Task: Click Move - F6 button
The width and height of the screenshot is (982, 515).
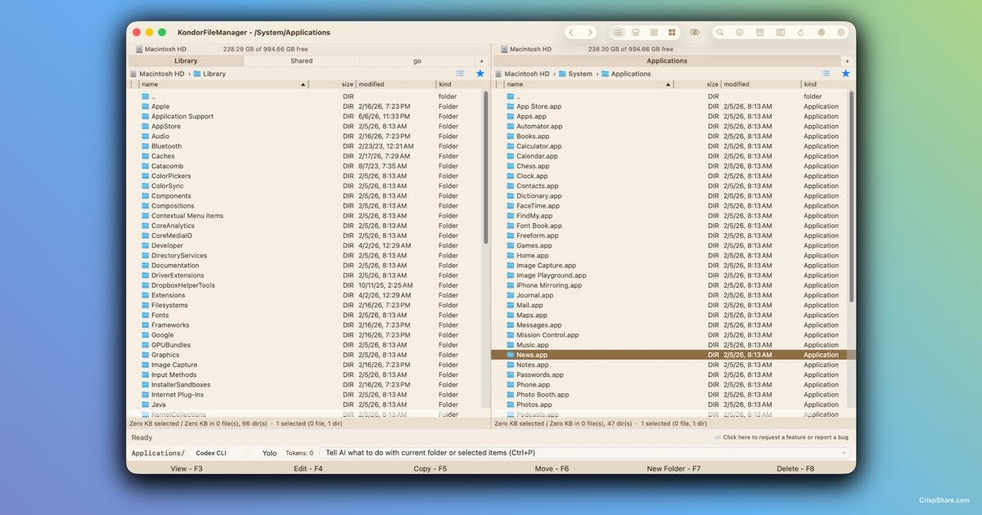Action: (552, 468)
